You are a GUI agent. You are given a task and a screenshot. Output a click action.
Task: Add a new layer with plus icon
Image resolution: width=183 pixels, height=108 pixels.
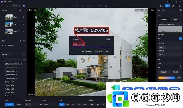(20, 41)
